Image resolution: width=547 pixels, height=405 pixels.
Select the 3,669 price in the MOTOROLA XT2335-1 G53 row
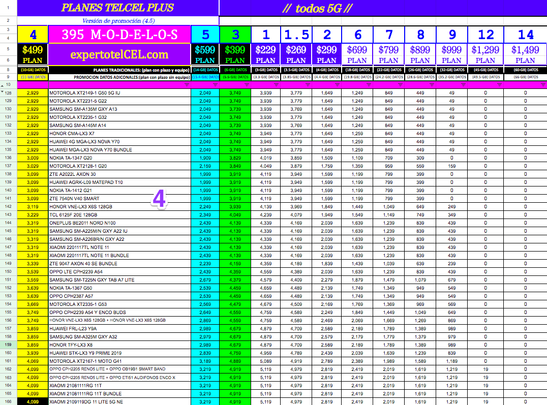coord(33,304)
